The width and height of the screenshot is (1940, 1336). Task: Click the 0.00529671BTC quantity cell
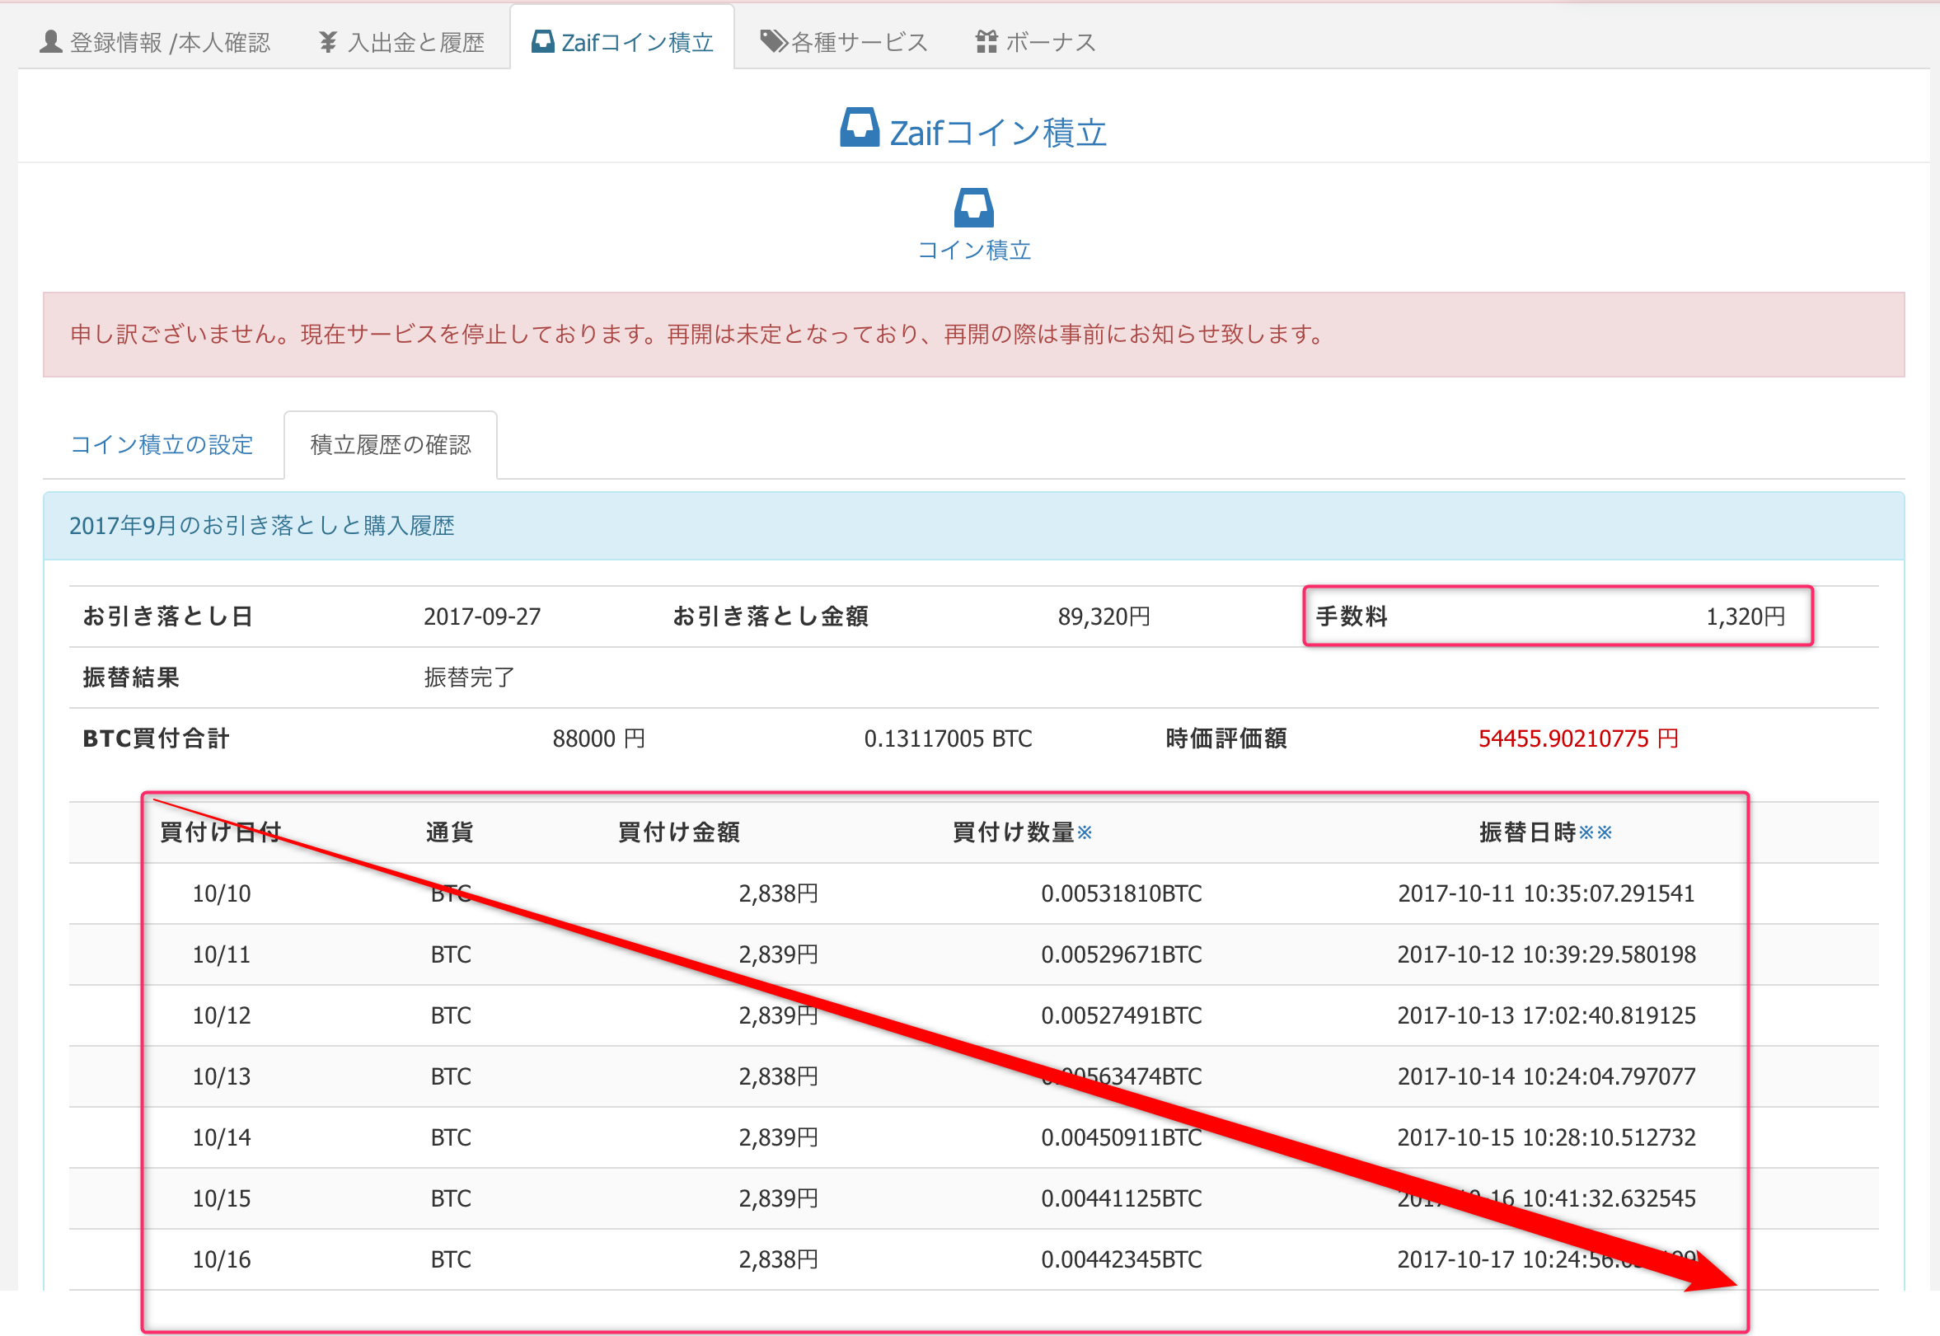1122,954
